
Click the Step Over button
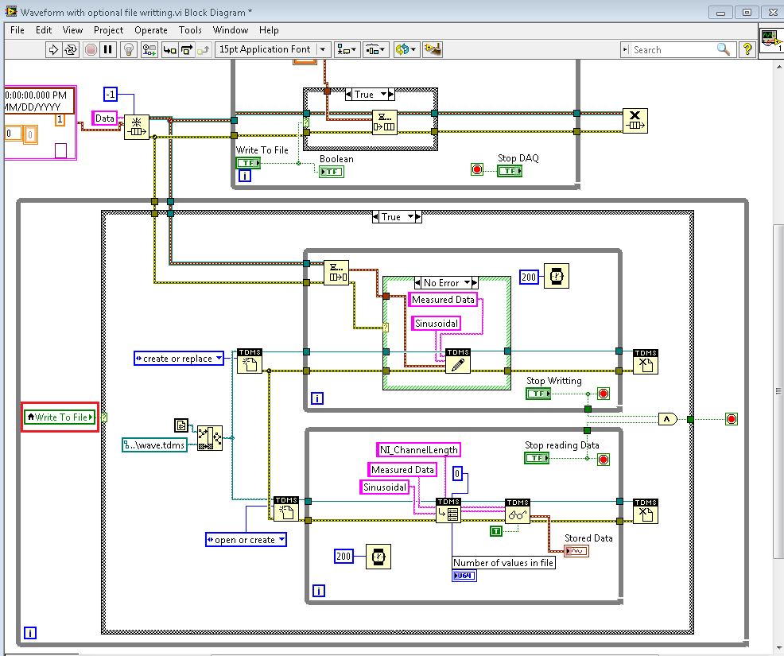coord(187,49)
